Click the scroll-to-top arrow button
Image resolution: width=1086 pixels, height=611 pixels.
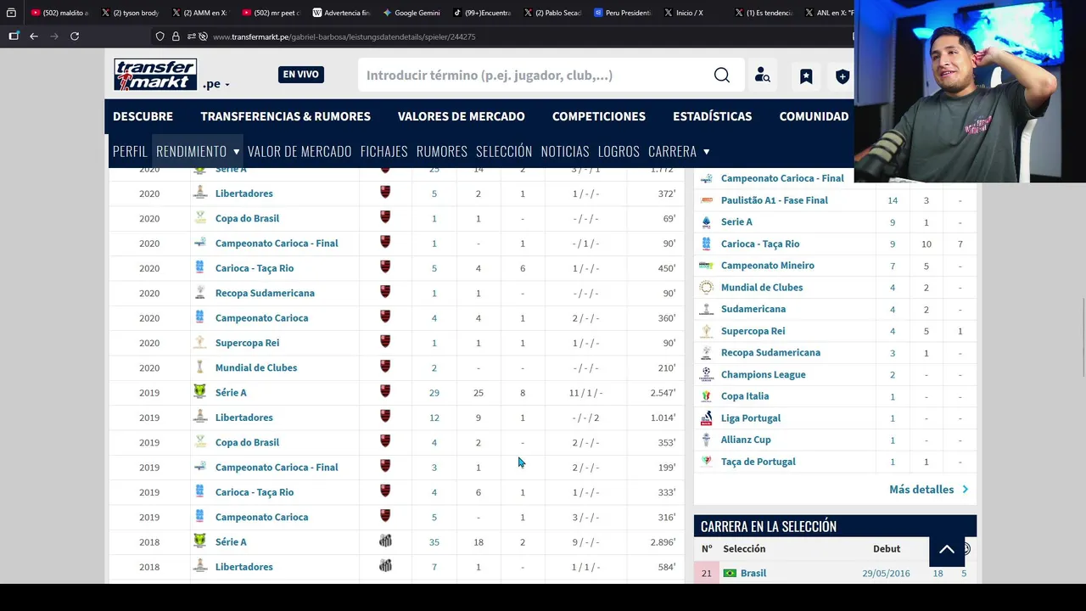click(947, 549)
